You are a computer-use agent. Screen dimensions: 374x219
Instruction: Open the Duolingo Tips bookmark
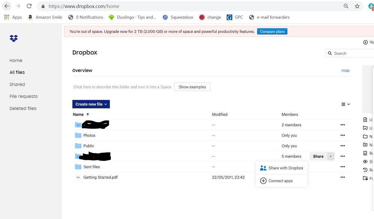tap(132, 17)
